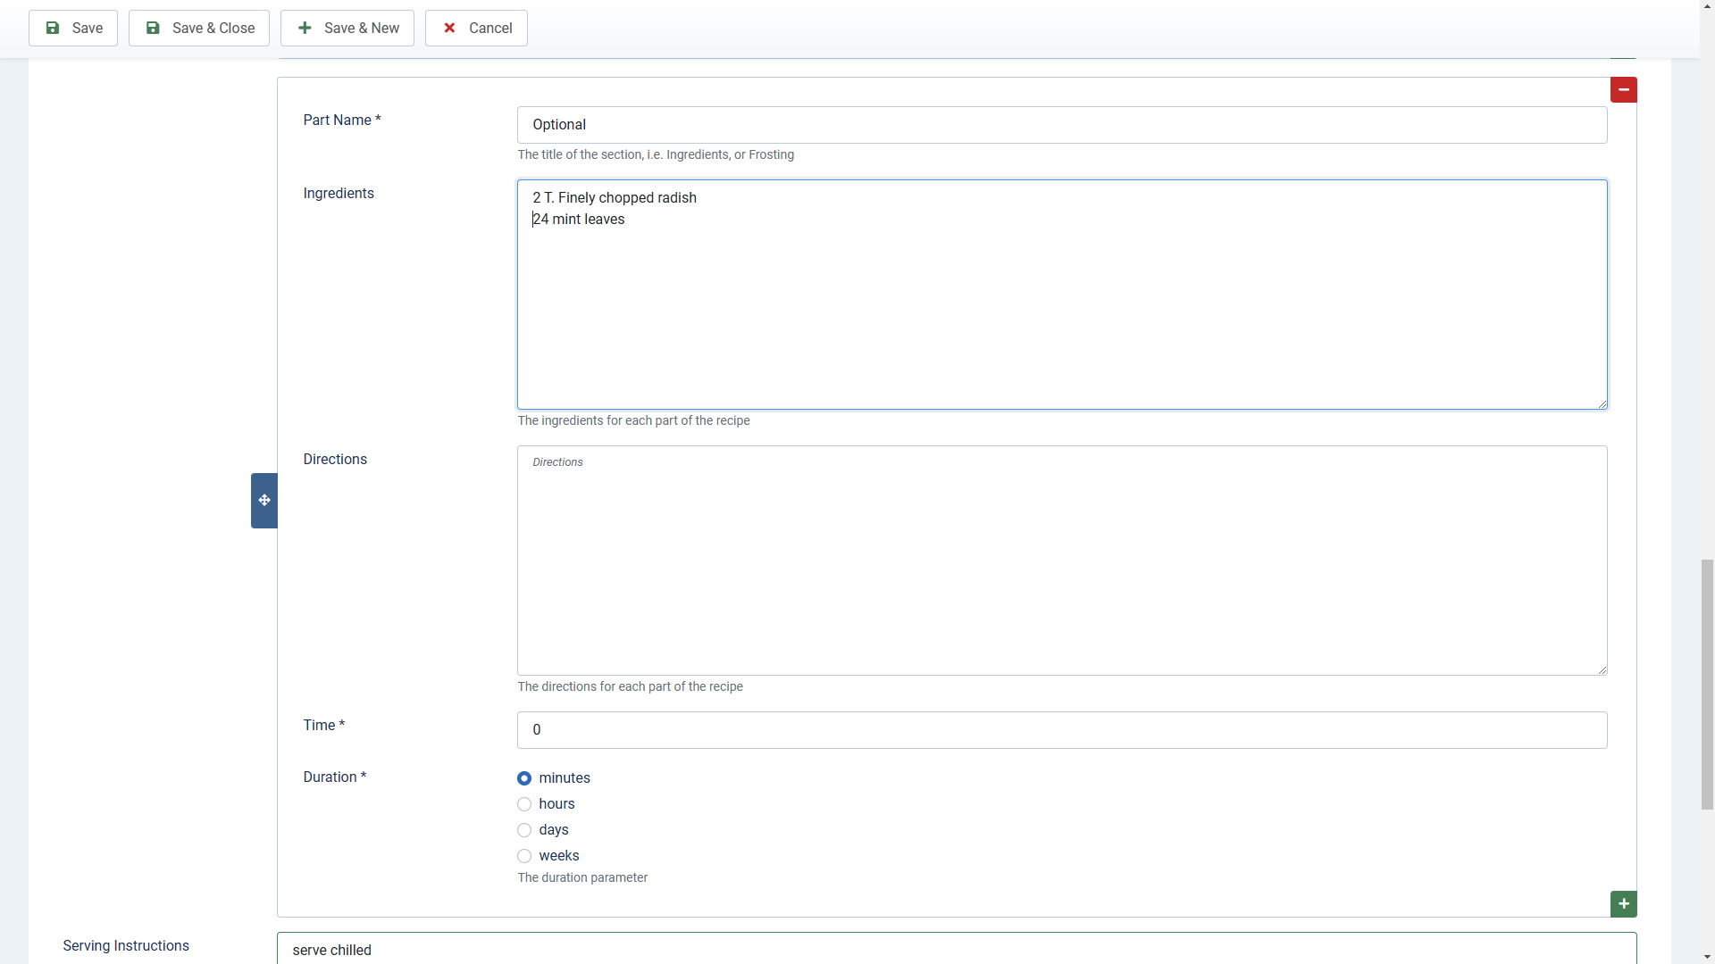Add new part with green plus icon
Screen dimensions: 1715x964
click(1623, 904)
